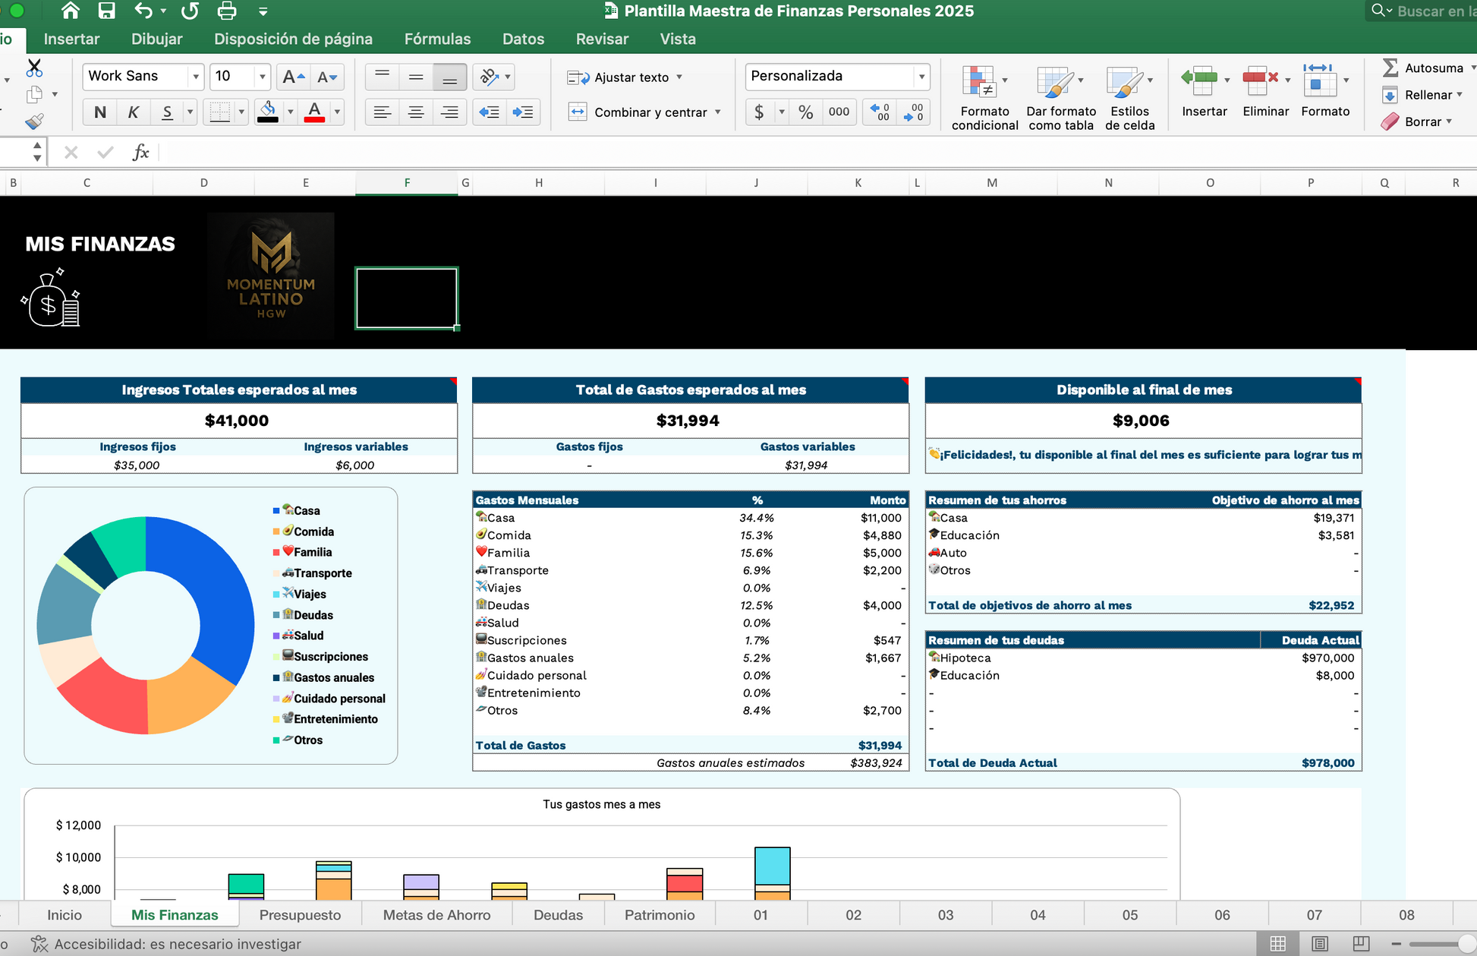1477x956 pixels.
Task: Click the Cut scissors icon
Action: click(34, 68)
